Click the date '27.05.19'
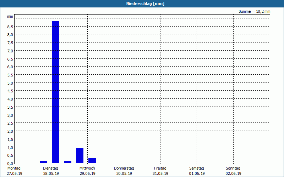This screenshot has width=284, height=177. (x=15, y=173)
